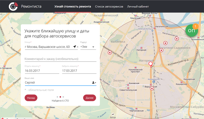Open the green 'on' chat widget
Viewport: 204px width, 119px height.
pos(192,30)
